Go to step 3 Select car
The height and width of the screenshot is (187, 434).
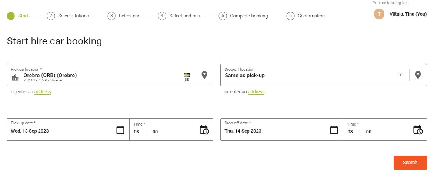pos(123,16)
